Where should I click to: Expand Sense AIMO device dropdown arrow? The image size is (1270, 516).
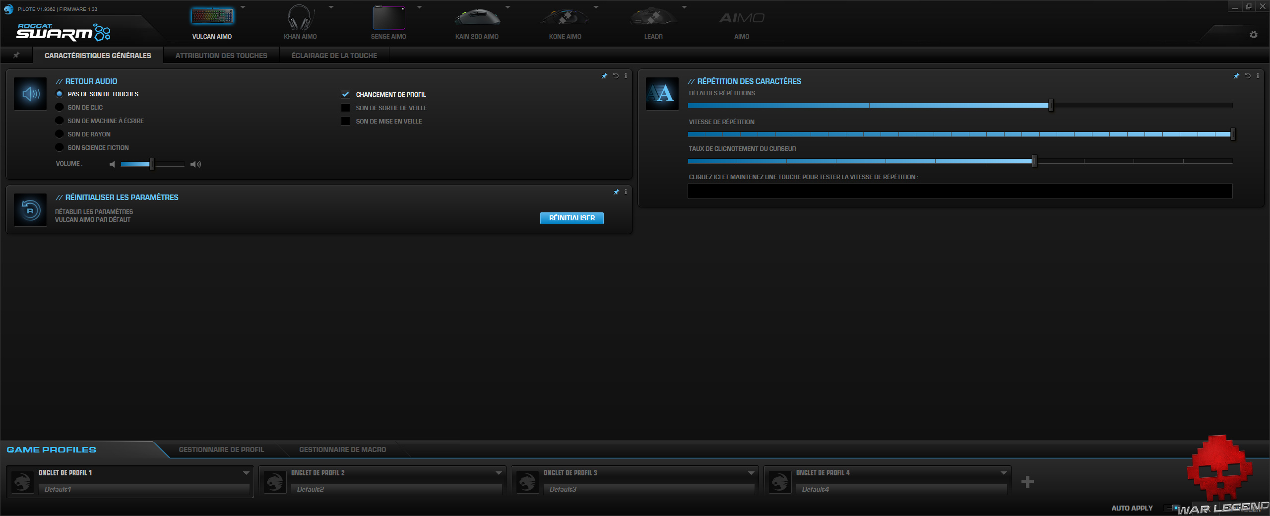point(420,7)
